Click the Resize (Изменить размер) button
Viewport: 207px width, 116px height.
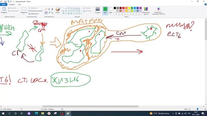pos(35,11)
